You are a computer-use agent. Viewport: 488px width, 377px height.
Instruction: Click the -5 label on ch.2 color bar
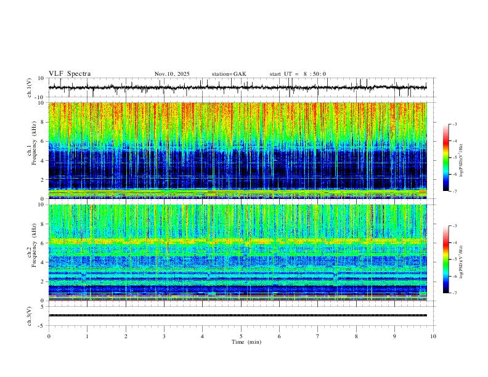[455, 259]
